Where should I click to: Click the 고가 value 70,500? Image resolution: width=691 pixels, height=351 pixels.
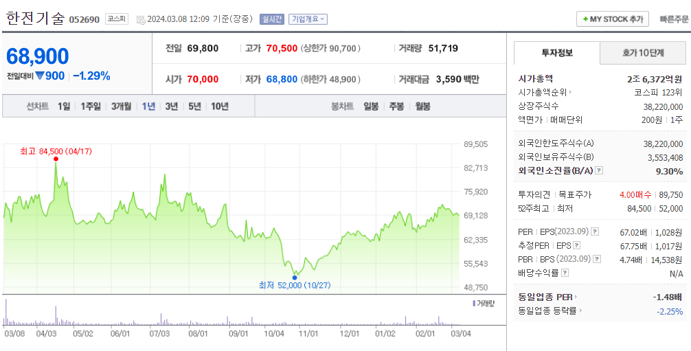click(x=282, y=49)
